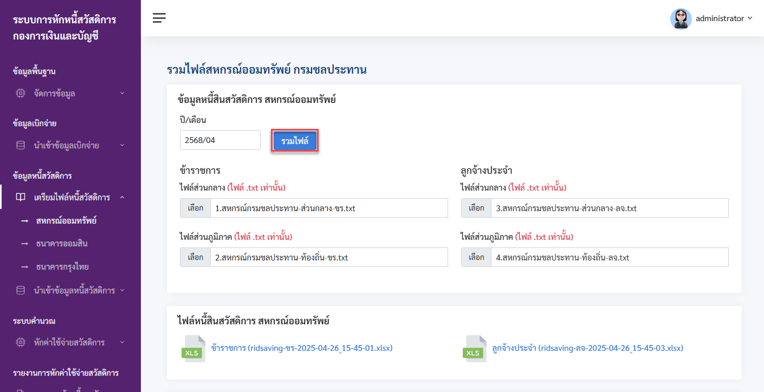Screen dimensions: 764x392
Task: Expand the นำเข้าข้อมูลเบิกจ่าย menu chevron
Action: click(122, 145)
